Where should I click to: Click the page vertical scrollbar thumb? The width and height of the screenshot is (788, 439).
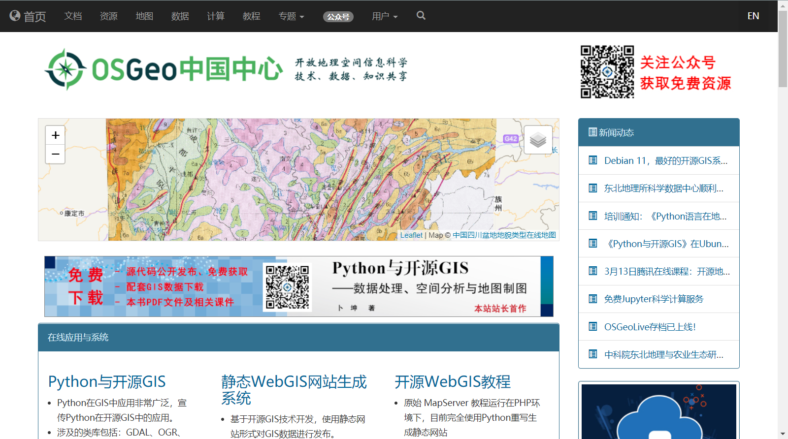click(x=783, y=49)
